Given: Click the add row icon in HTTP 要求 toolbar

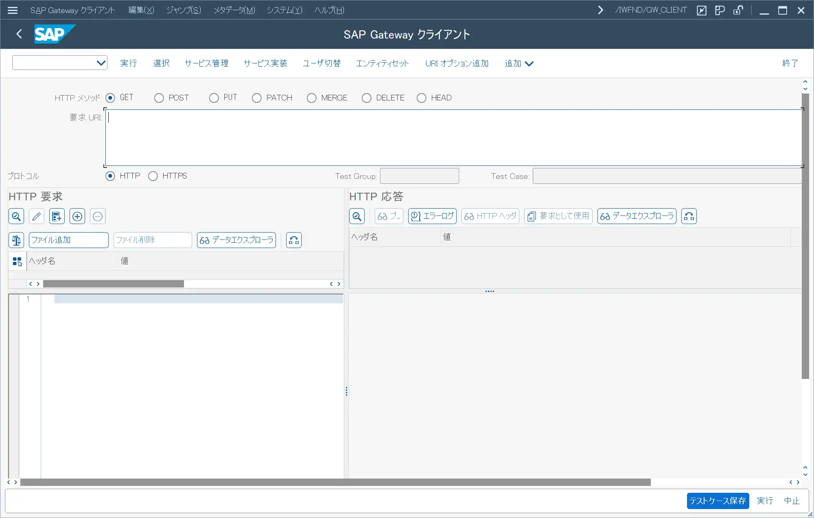Looking at the screenshot, I should pyautogui.click(x=57, y=216).
